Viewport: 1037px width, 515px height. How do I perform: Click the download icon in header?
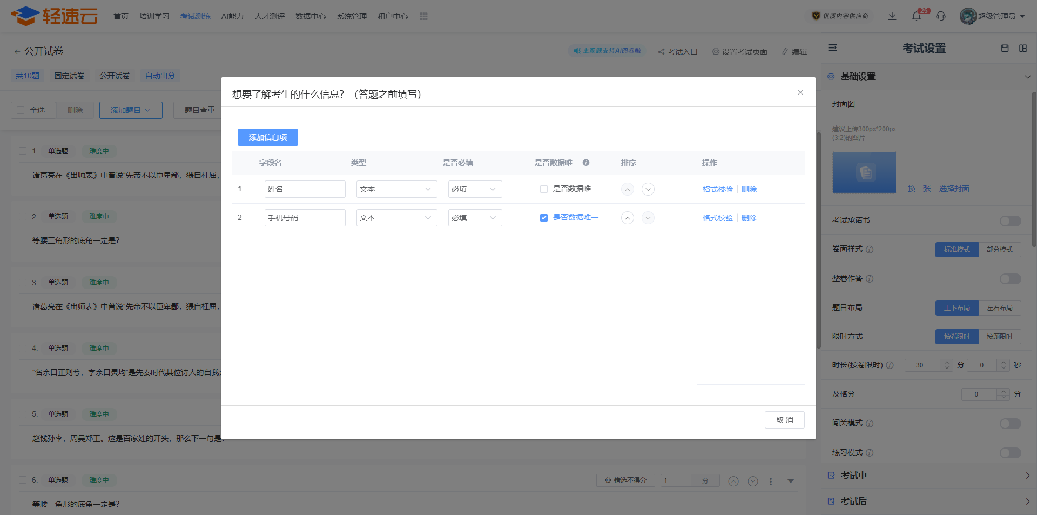click(x=892, y=16)
